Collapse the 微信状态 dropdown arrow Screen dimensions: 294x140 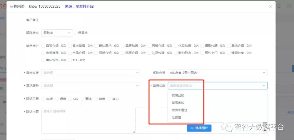(x=264, y=86)
